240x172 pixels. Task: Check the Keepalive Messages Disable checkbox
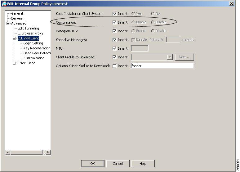coord(133,40)
